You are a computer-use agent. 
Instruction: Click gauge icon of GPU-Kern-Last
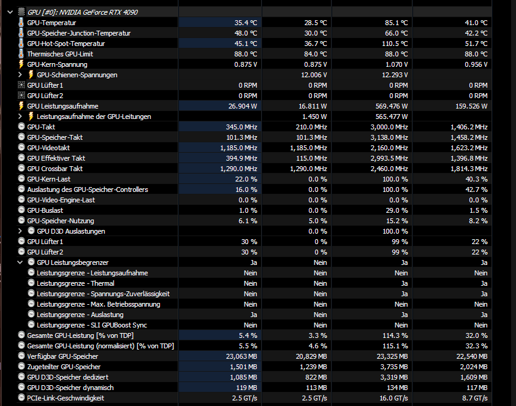pos(21,178)
